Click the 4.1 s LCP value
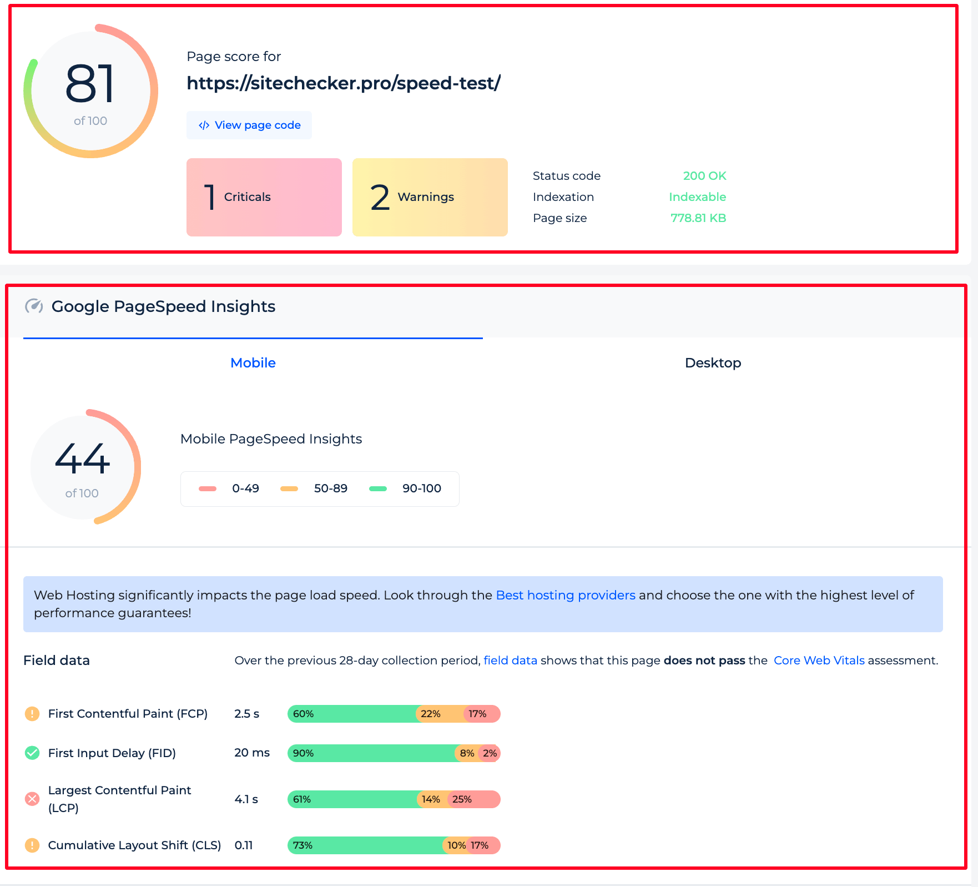The height and width of the screenshot is (887, 978). (x=246, y=799)
